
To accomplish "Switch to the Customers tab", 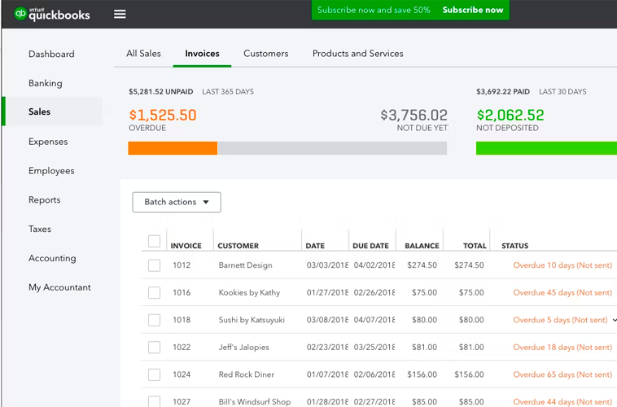I will [x=265, y=54].
